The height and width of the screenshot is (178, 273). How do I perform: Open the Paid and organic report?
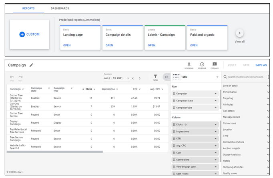click(x=194, y=46)
